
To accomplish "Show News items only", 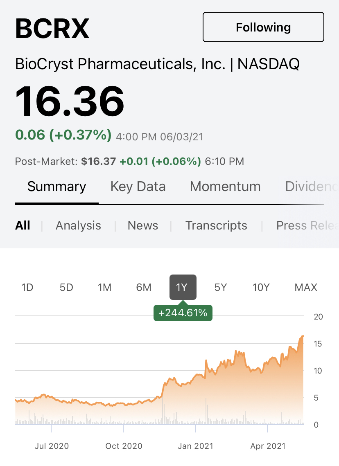I will [x=143, y=225].
